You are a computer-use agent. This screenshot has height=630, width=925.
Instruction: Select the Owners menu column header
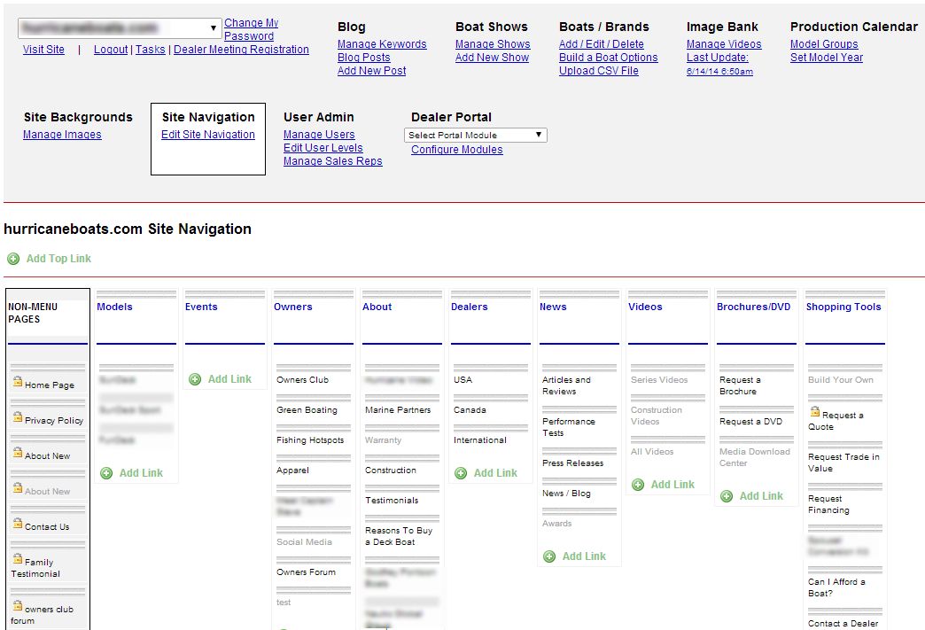(x=293, y=307)
